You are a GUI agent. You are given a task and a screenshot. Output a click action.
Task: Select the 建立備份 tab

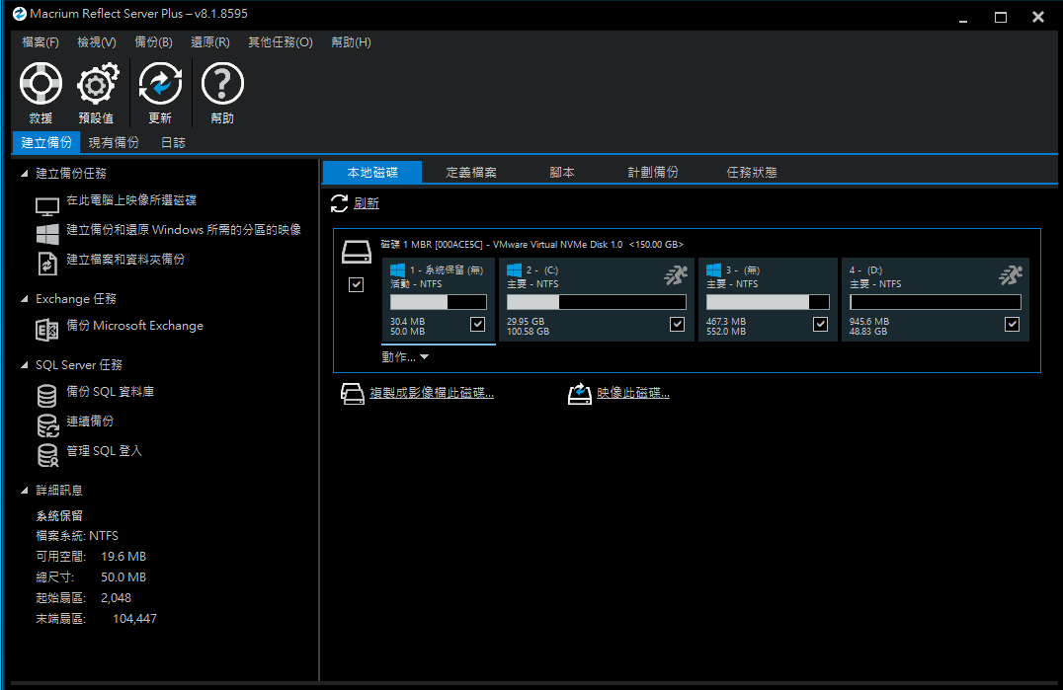point(46,142)
